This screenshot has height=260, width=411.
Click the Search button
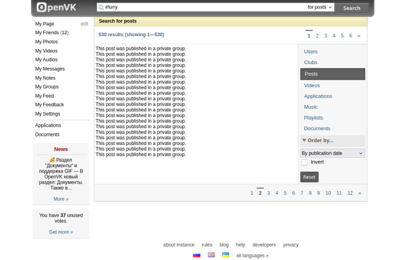pyautogui.click(x=352, y=8)
